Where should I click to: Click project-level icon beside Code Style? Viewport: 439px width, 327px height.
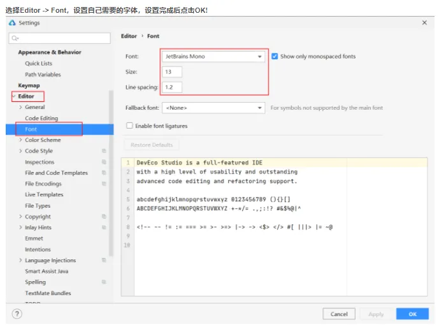point(104,150)
